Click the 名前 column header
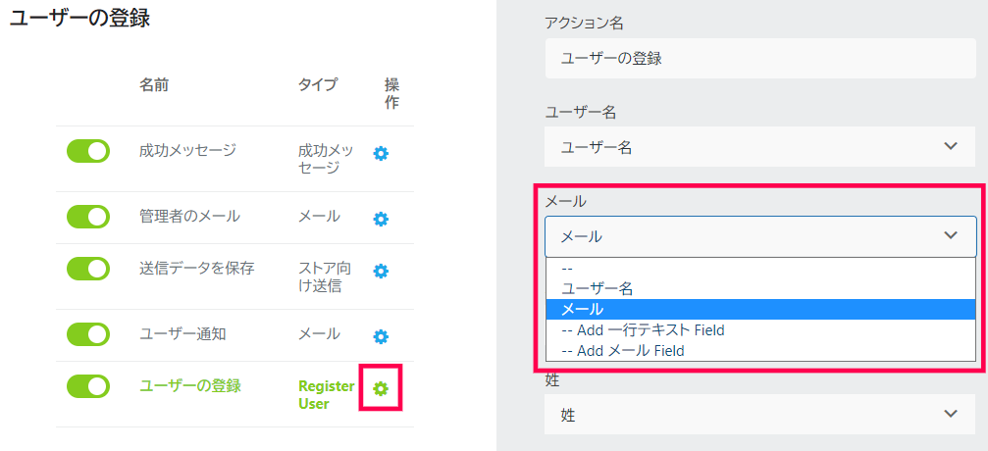This screenshot has height=451, width=988. [x=154, y=84]
